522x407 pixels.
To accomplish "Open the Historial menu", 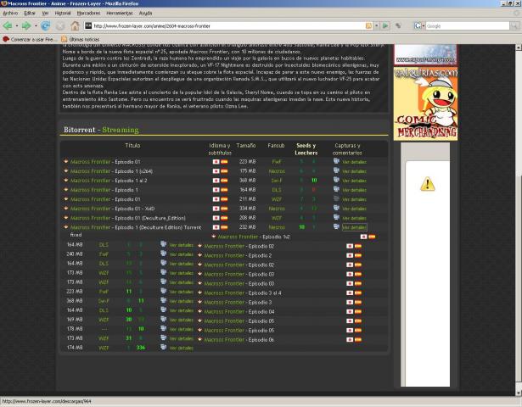I will coord(63,13).
